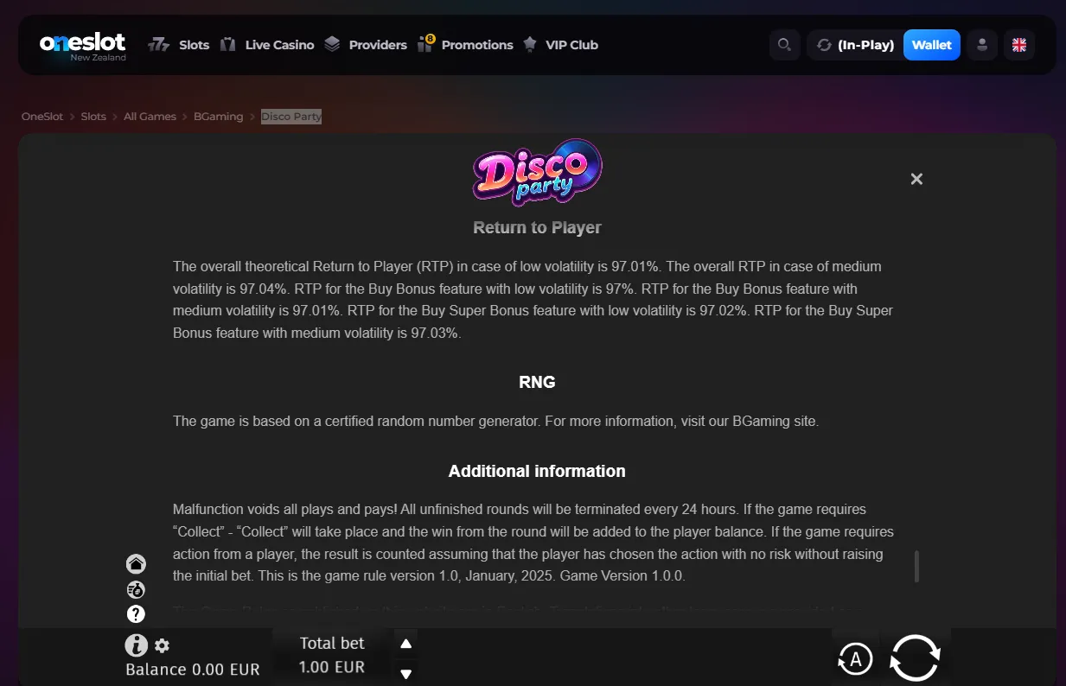Open the search magnifier icon

tap(784, 45)
